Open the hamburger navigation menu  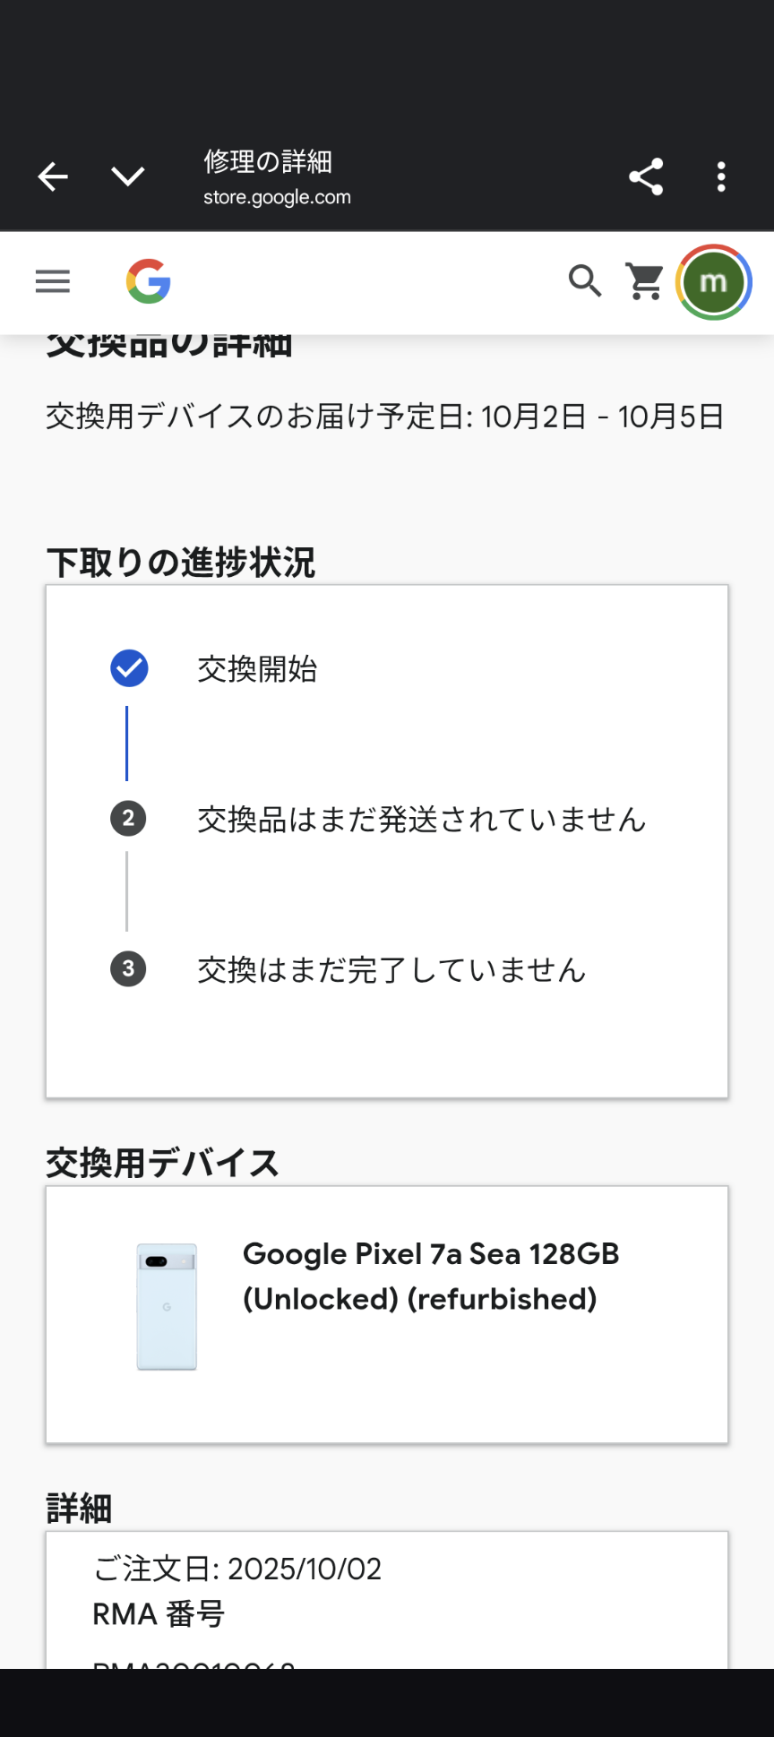coord(53,281)
